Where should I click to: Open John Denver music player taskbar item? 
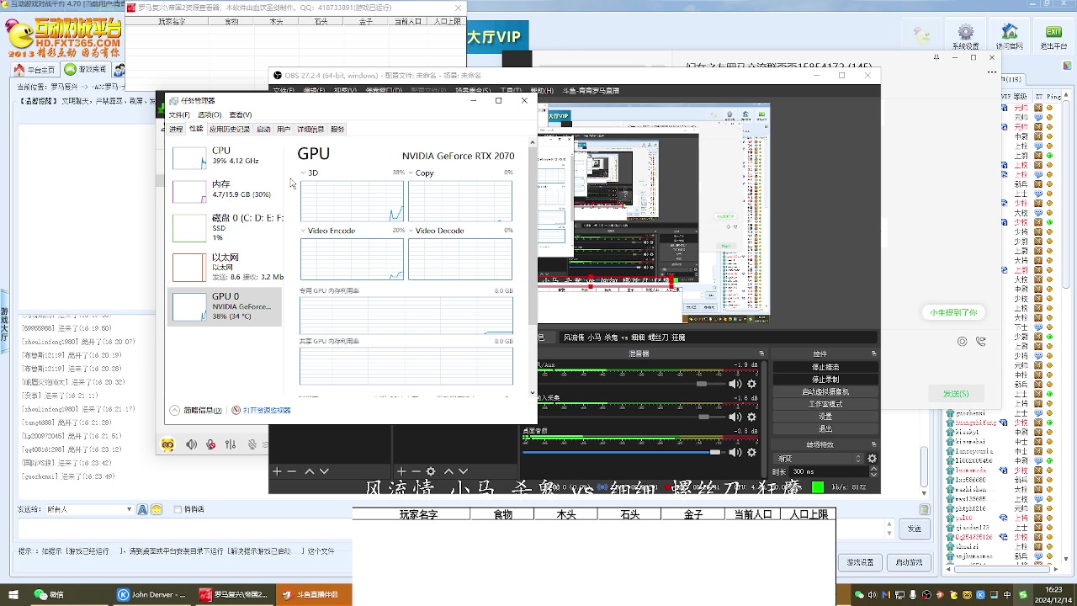[151, 595]
